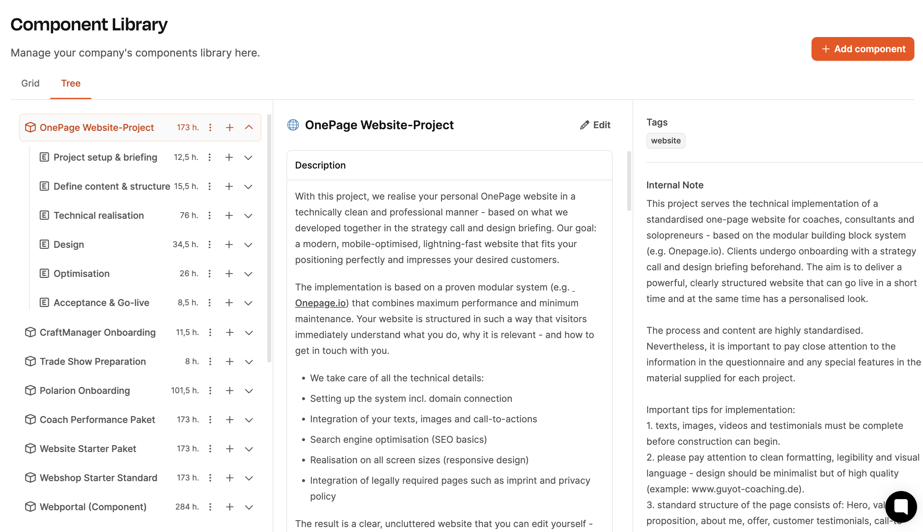Click plus icon beside Webportal (Component)
The height and width of the screenshot is (532, 923).
click(x=230, y=507)
